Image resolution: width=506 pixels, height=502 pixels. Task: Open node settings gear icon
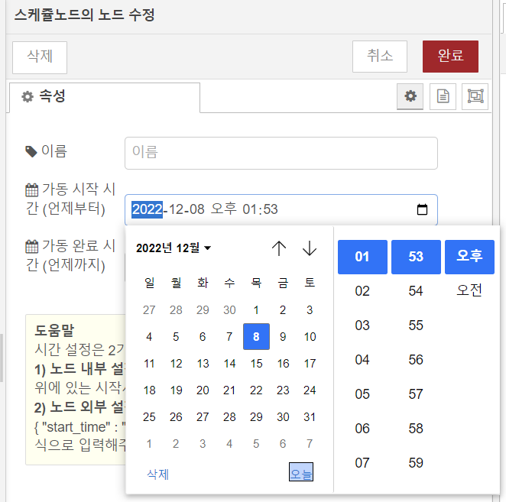(410, 96)
